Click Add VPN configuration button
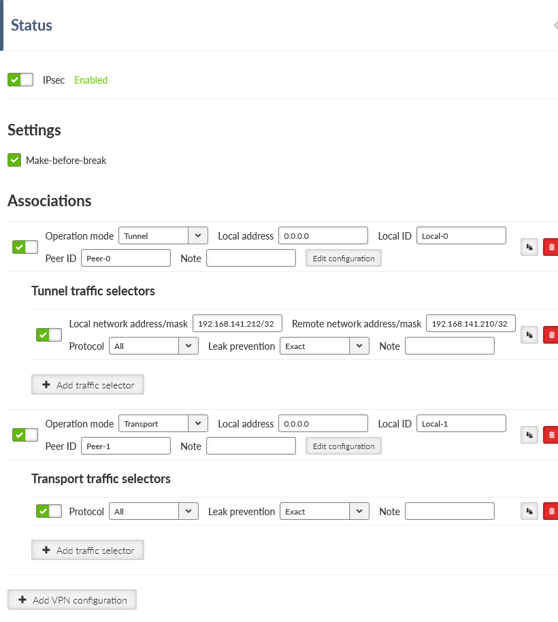 coord(72,600)
